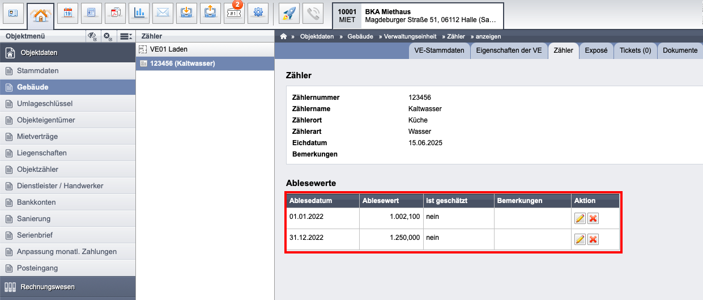Click the Eichdatum value 15.06.2025

[425, 143]
